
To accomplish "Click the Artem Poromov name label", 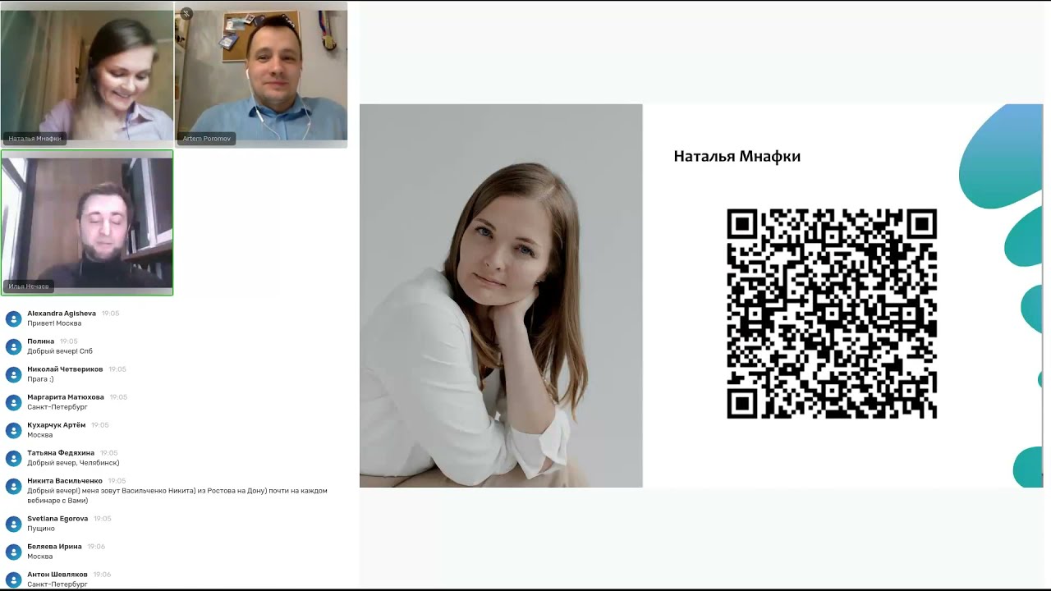I will [x=208, y=139].
